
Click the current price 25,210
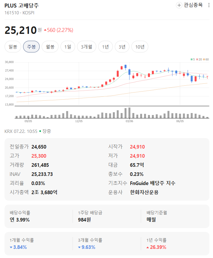point(20,30)
